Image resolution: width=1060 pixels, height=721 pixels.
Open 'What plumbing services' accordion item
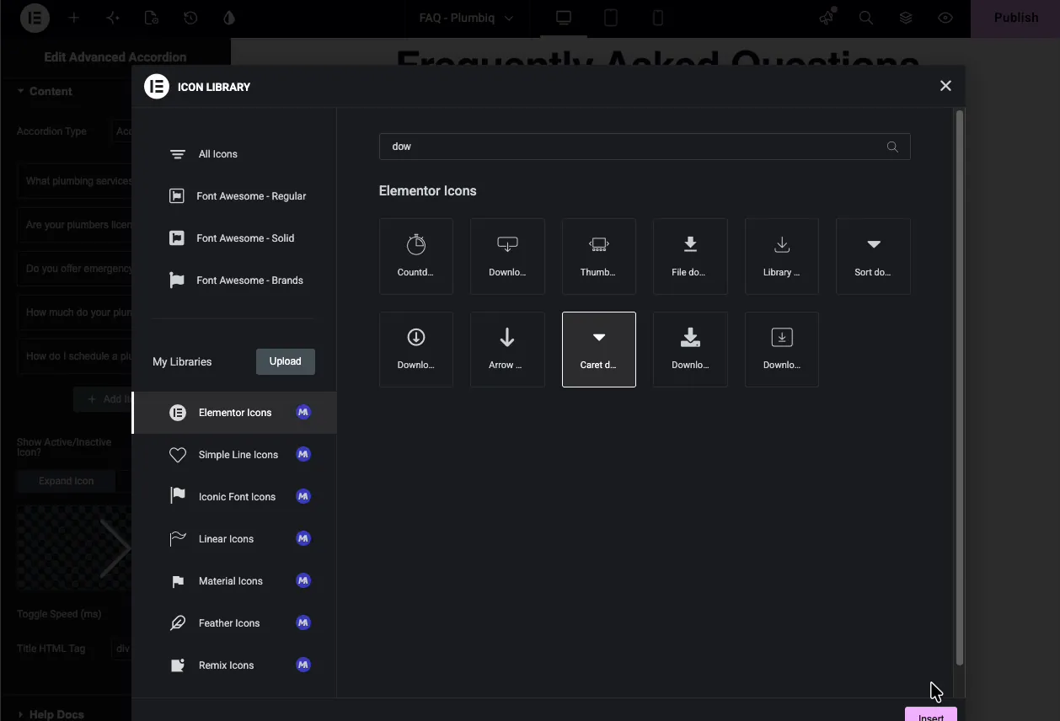tap(75, 181)
